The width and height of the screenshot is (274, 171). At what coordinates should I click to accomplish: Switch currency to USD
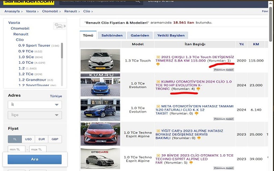pos(28,139)
